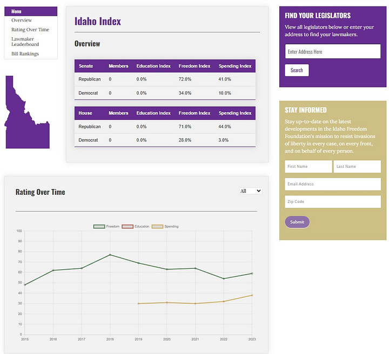
Task: Focus the First Name input field
Action: [308, 166]
